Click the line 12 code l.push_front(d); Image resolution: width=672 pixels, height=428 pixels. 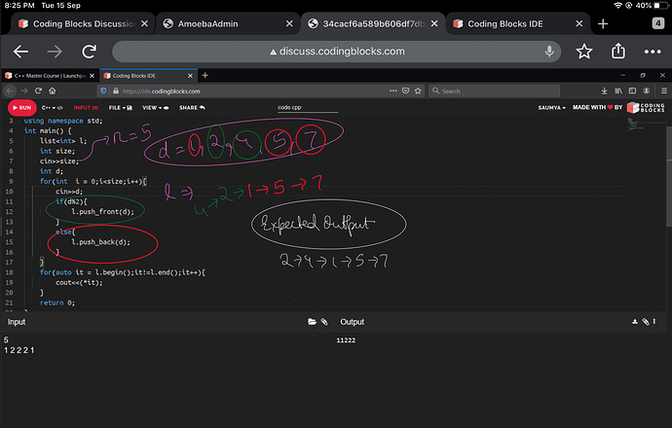102,211
